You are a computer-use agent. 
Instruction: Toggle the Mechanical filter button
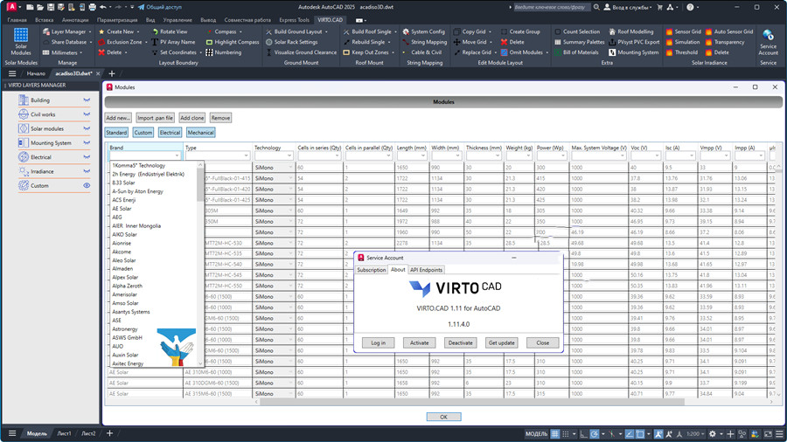point(201,132)
